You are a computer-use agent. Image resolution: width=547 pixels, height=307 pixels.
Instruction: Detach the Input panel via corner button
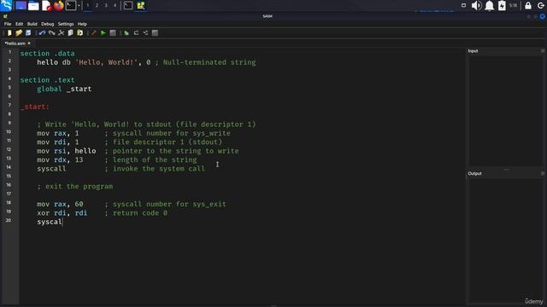[x=543, y=51]
